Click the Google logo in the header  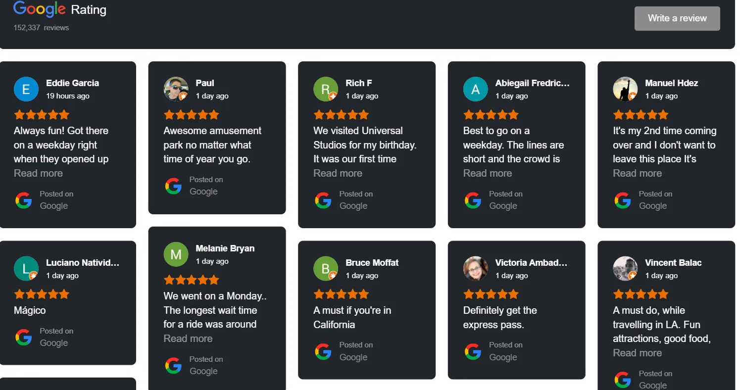39,9
